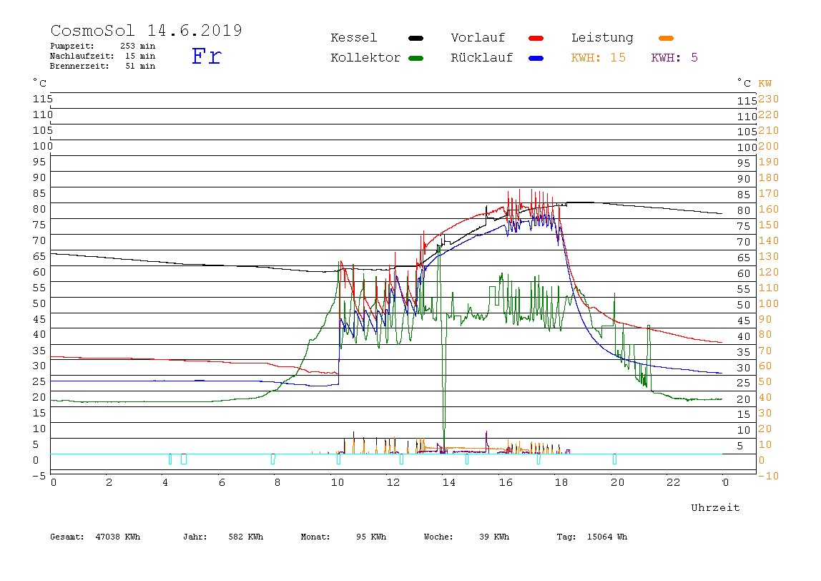Screen dimensions: 821x581
Task: Click the "Kessel" legend label
Action: [x=353, y=38]
